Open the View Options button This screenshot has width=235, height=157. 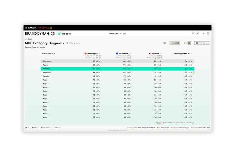202,43
